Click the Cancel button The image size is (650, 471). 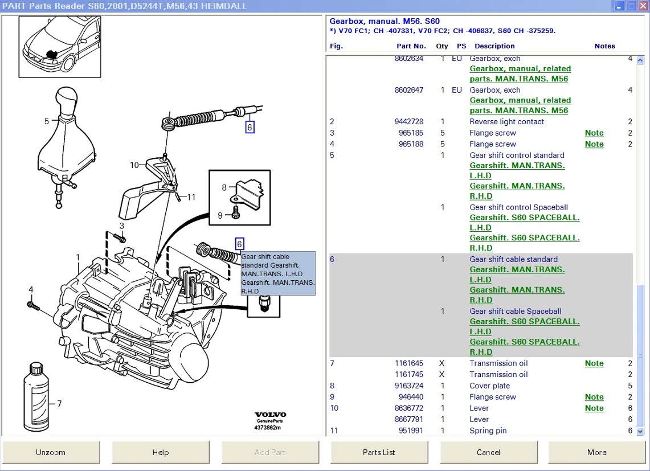[x=488, y=452]
